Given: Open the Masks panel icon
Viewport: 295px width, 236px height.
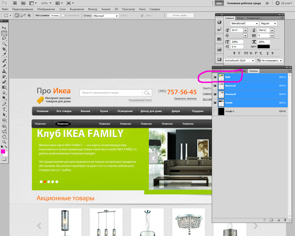Looking at the screenshot, I should pyautogui.click(x=219, y=59).
